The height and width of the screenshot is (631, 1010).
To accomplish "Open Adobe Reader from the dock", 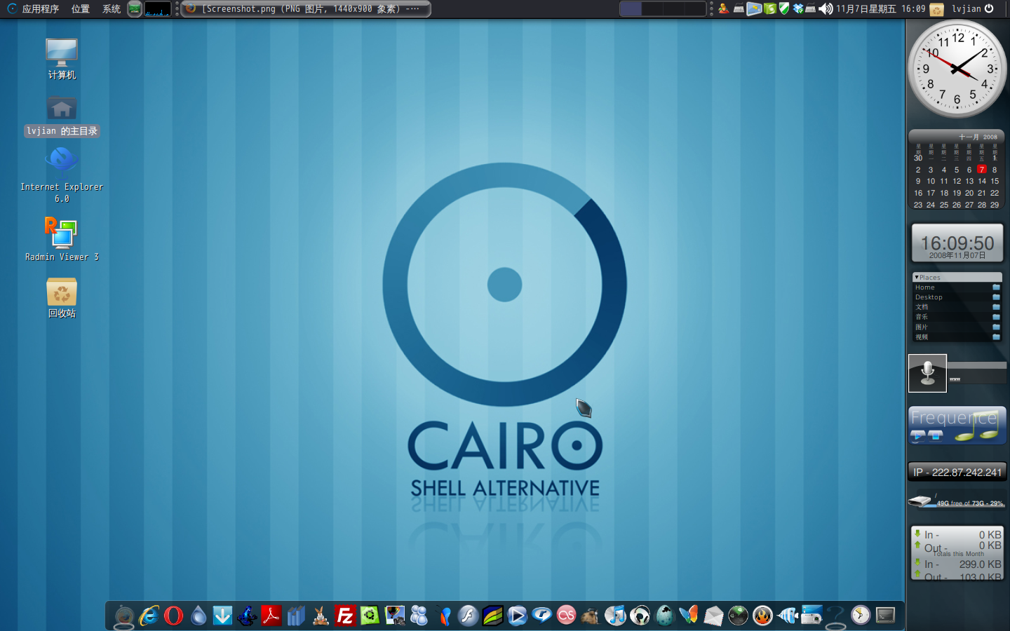I will pyautogui.click(x=271, y=616).
